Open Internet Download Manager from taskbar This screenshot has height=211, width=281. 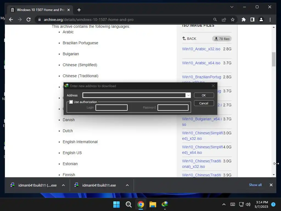coord(165,204)
